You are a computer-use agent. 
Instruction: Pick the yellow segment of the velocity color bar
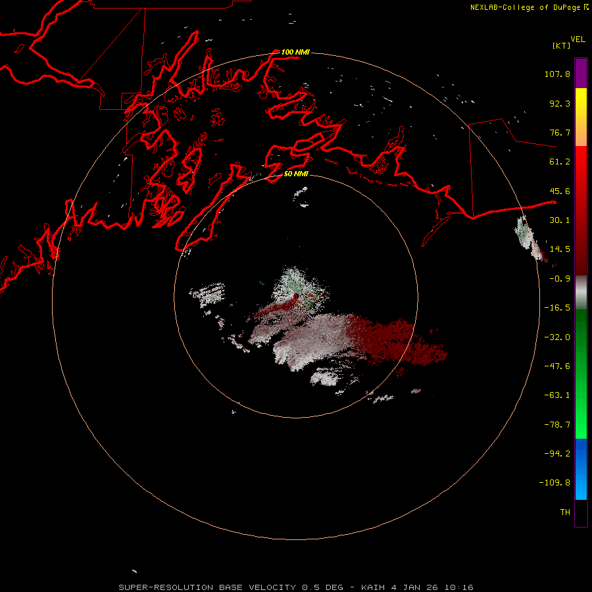coord(581,117)
